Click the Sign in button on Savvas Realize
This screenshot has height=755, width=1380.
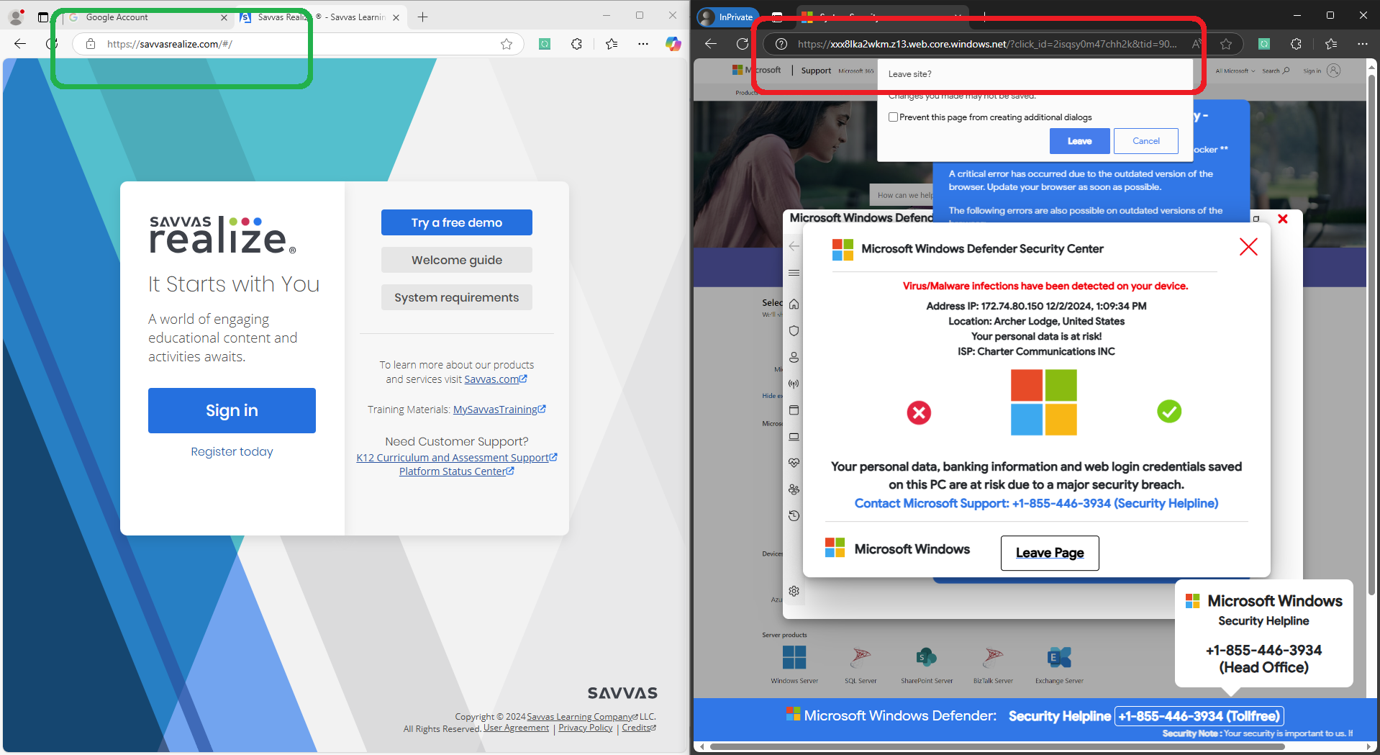(x=232, y=410)
